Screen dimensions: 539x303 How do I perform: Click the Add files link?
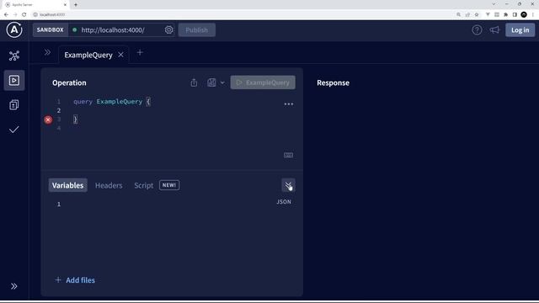pyautogui.click(x=75, y=280)
